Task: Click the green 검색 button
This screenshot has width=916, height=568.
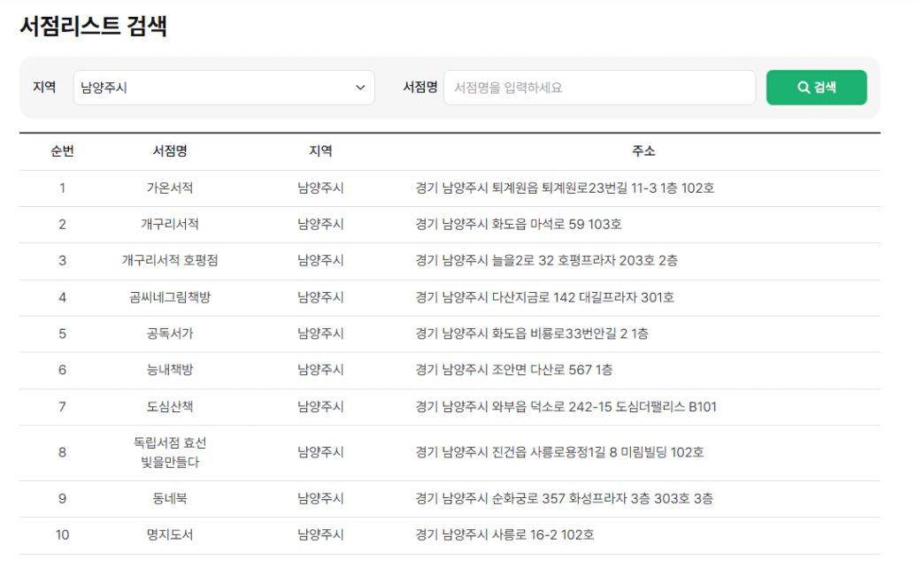Action: [x=816, y=88]
